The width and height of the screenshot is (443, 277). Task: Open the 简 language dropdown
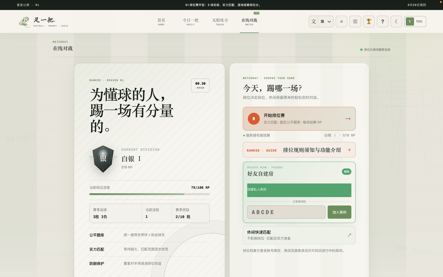click(326, 21)
